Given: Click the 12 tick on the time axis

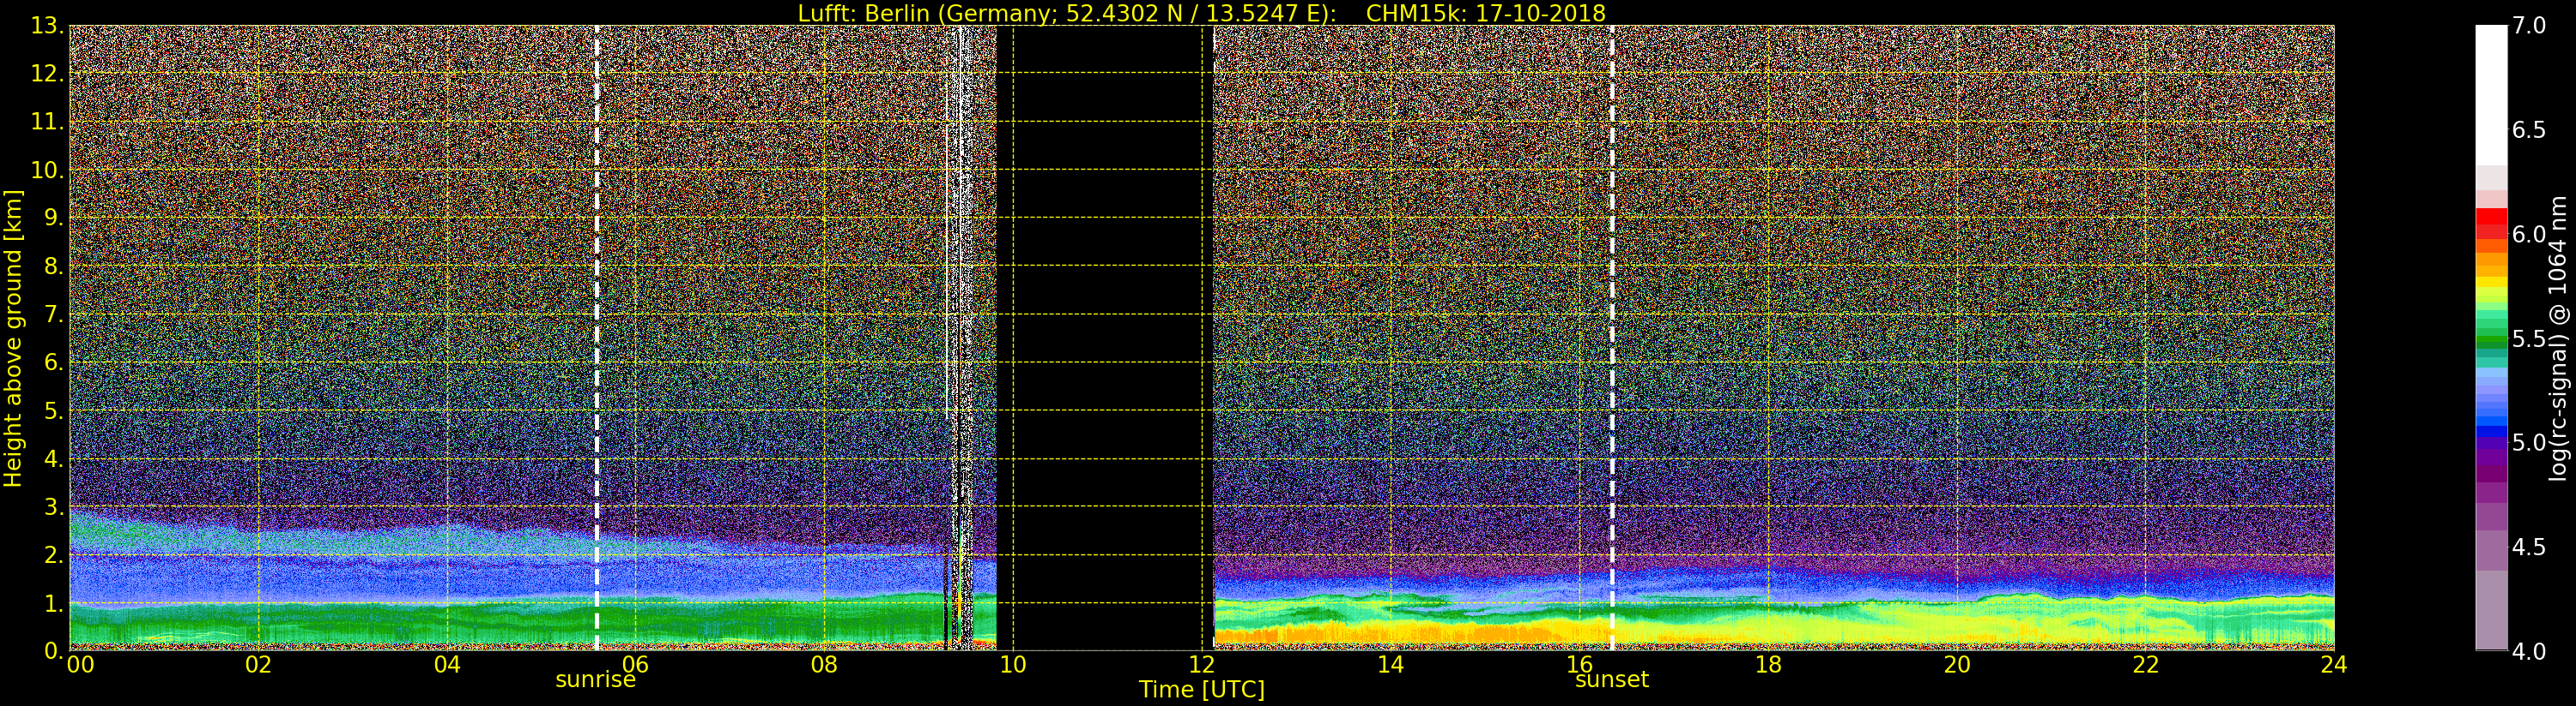Looking at the screenshot, I should pyautogui.click(x=1201, y=665).
